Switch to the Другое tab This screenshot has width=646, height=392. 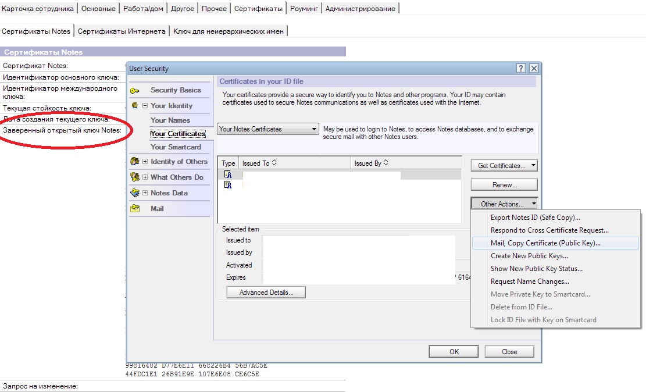pos(183,8)
